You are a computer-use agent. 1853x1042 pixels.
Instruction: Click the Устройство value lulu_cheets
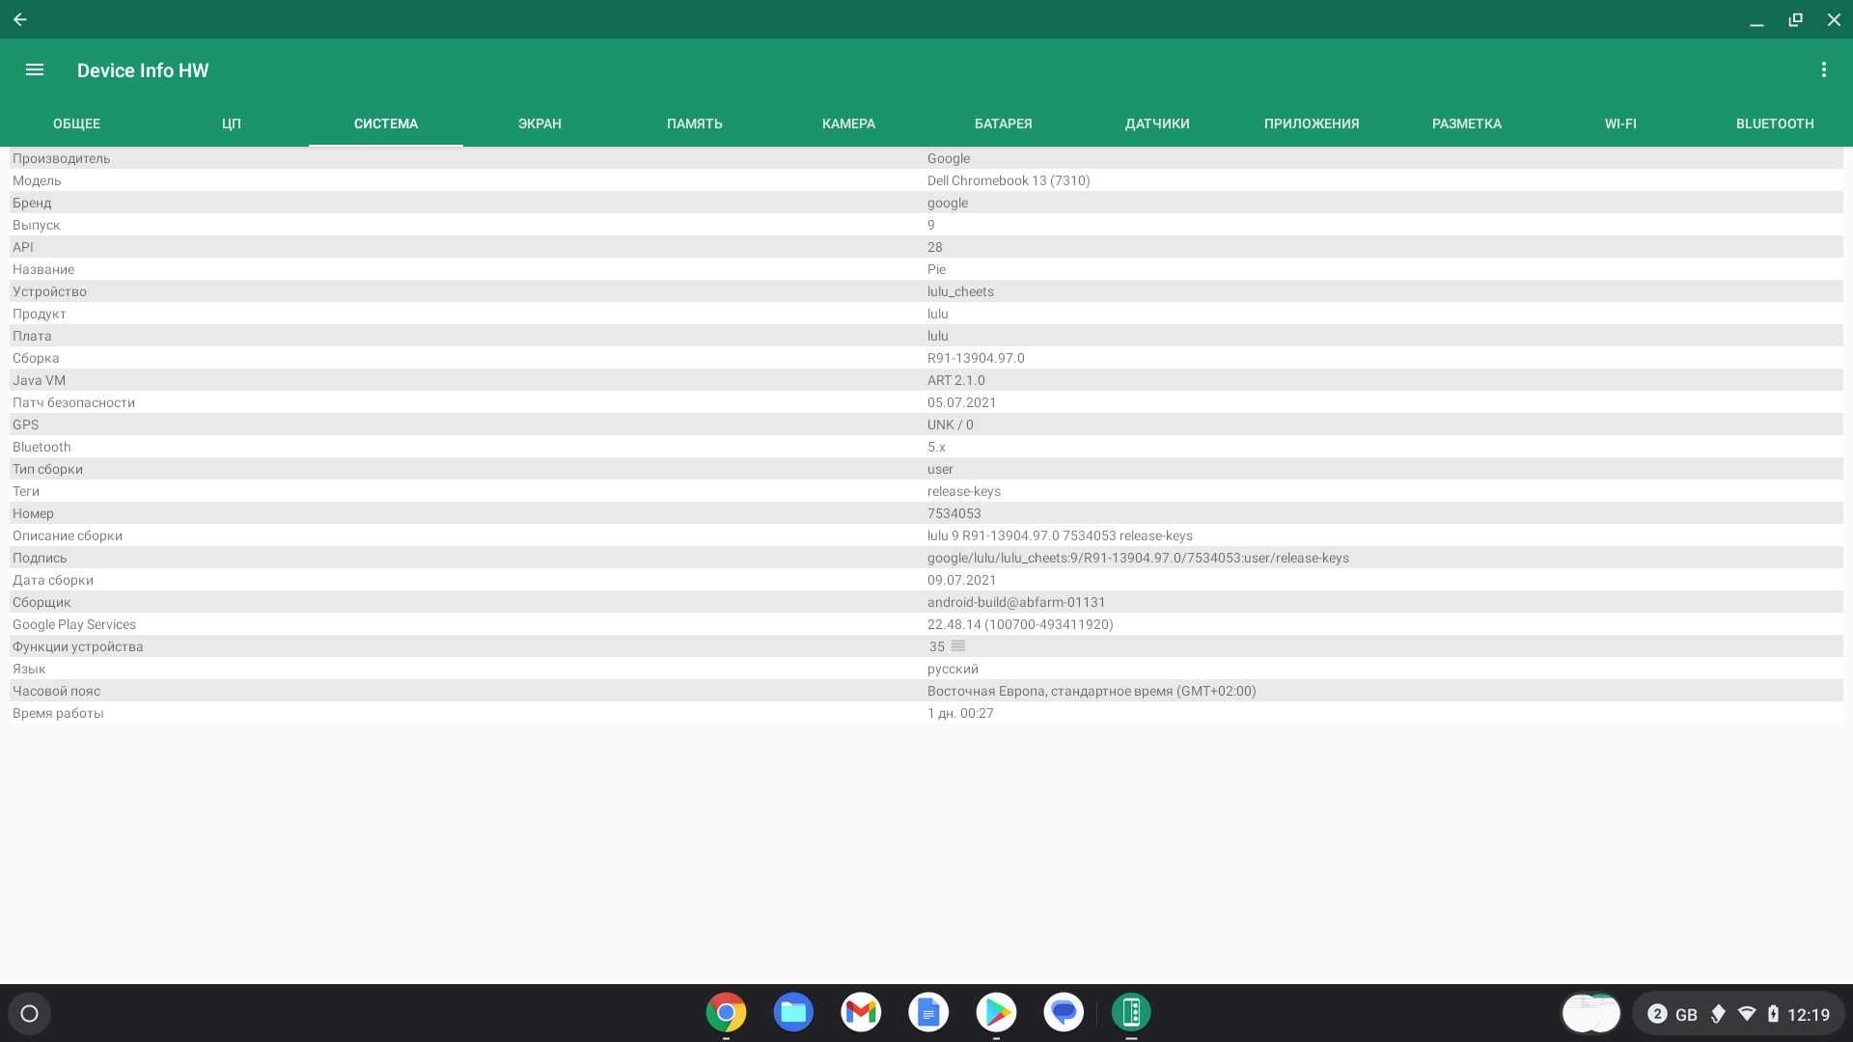click(x=960, y=291)
